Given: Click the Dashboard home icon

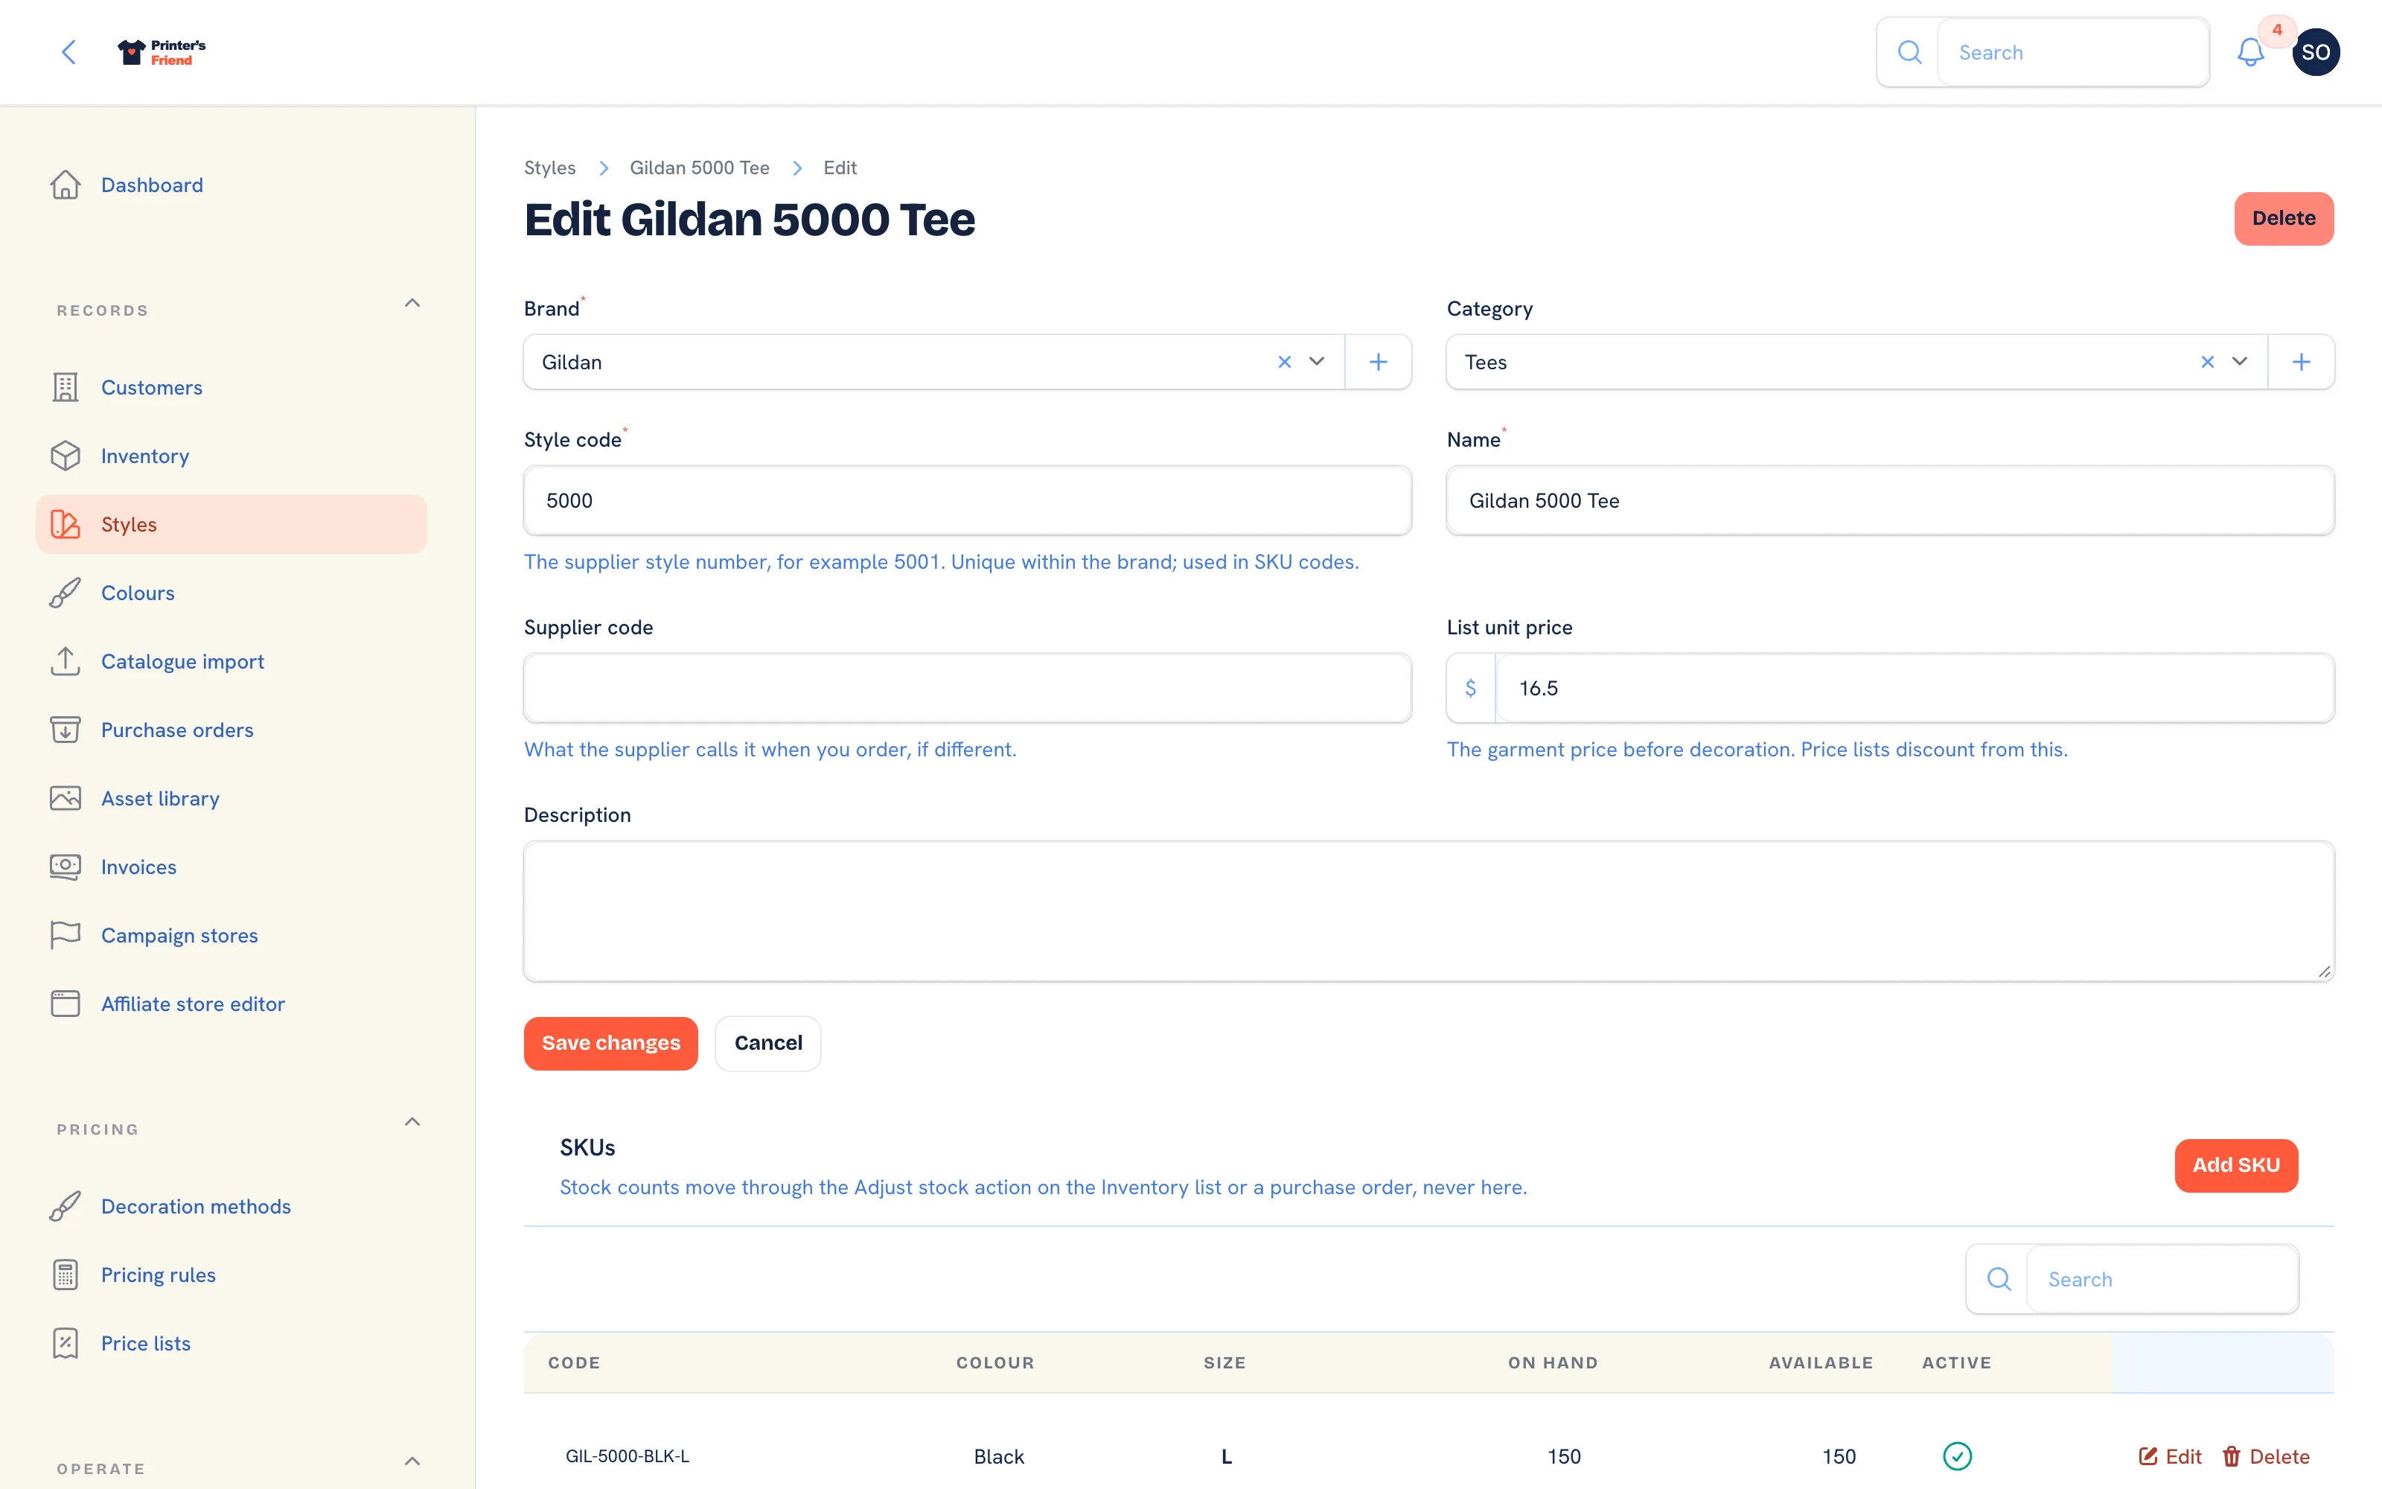Looking at the screenshot, I should 65,185.
